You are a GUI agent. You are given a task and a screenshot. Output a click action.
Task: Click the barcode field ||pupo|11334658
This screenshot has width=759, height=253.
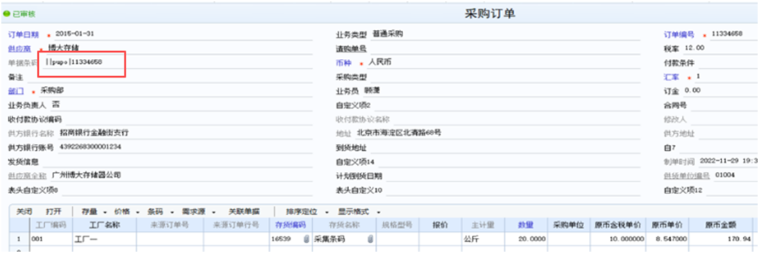coord(178,62)
